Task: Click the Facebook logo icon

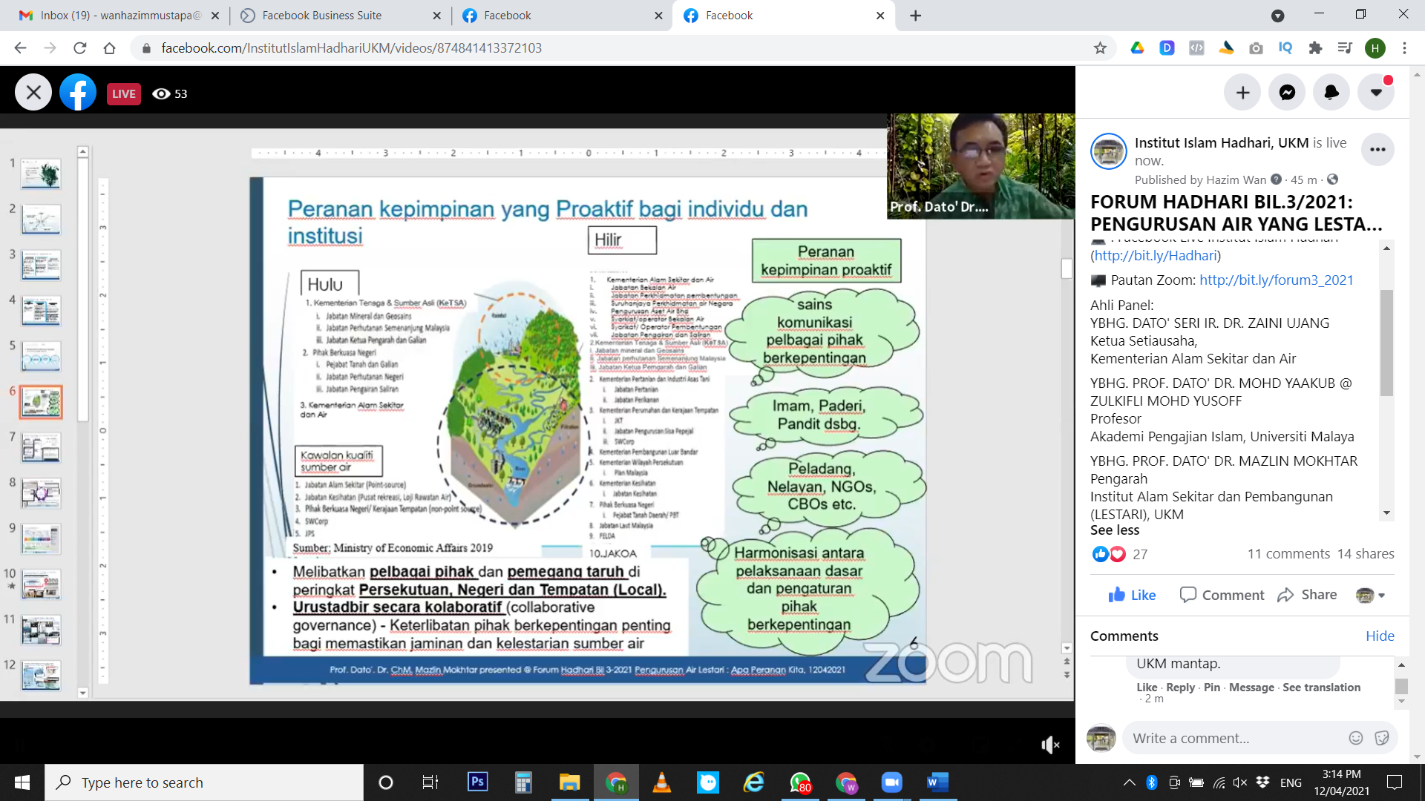Action: pos(78,93)
